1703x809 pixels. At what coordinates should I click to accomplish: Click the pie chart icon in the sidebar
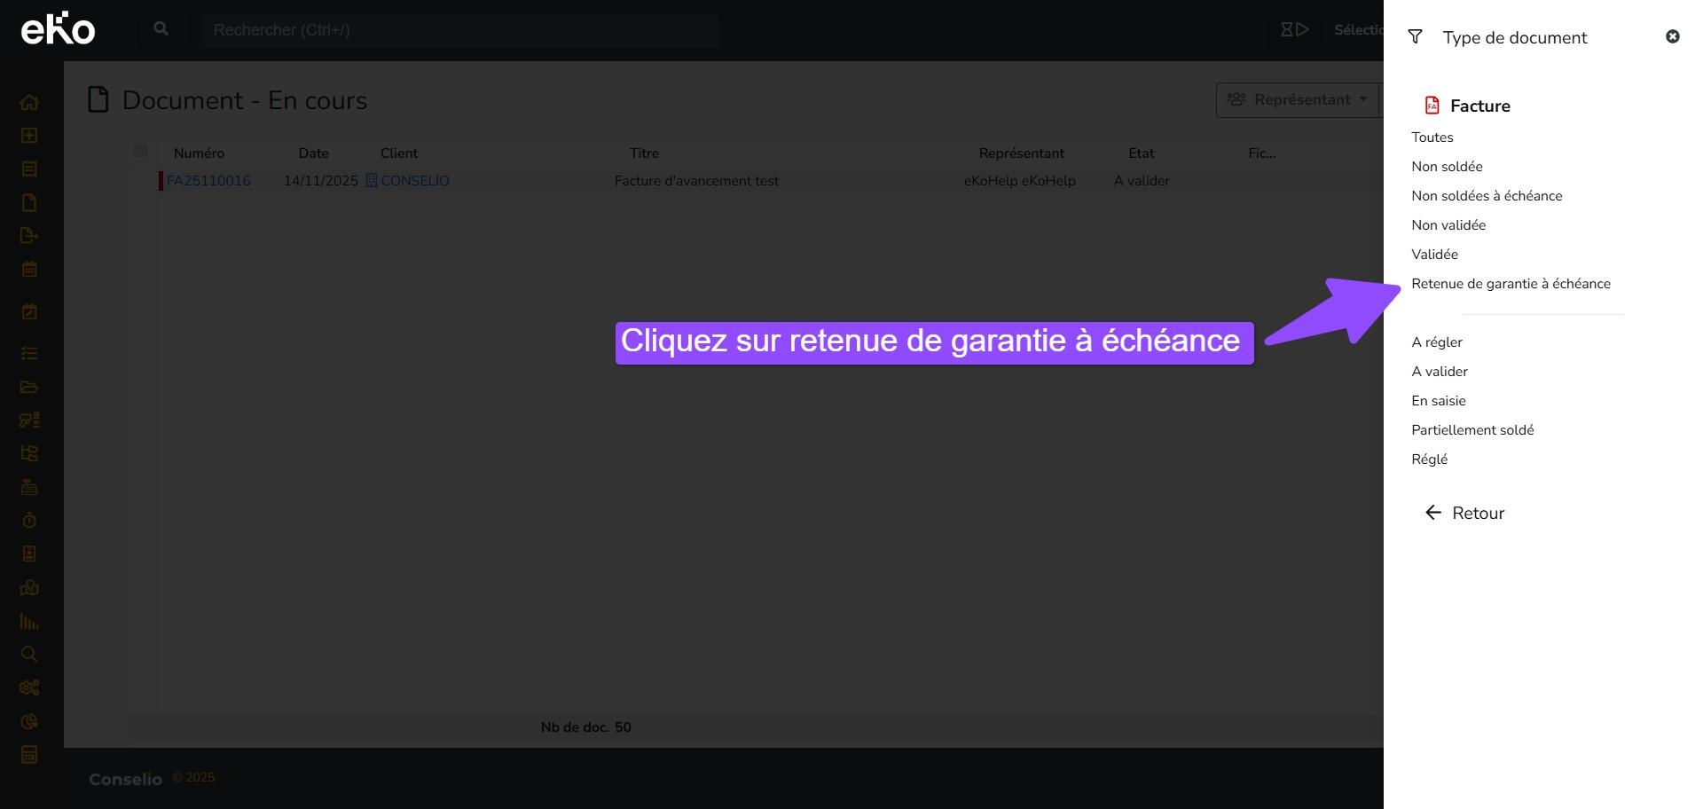[x=29, y=721]
